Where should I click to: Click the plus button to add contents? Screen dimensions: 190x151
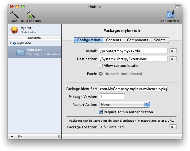point(12,136)
